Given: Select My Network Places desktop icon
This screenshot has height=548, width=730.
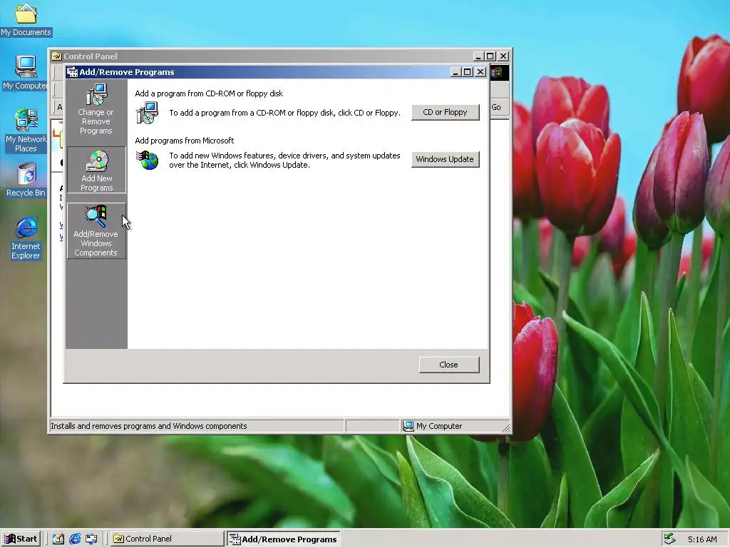Looking at the screenshot, I should tap(26, 131).
